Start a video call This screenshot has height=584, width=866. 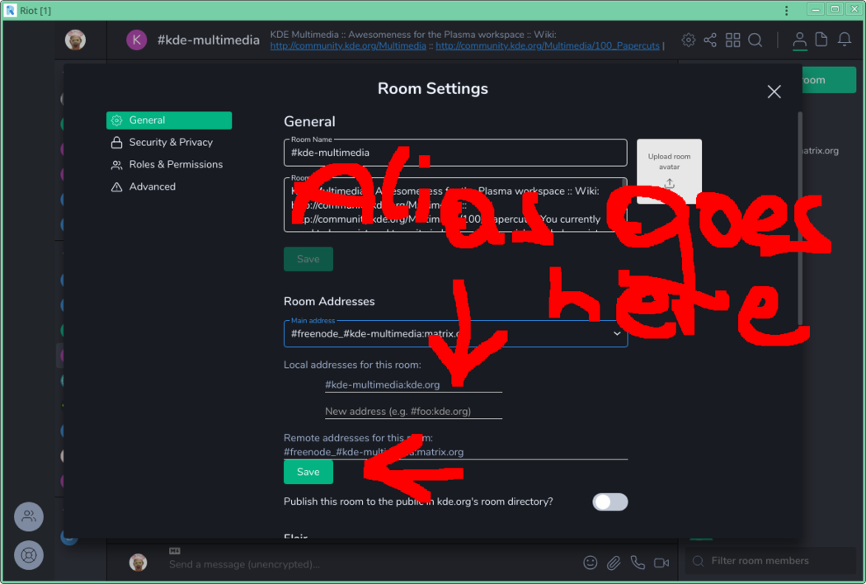pos(661,563)
